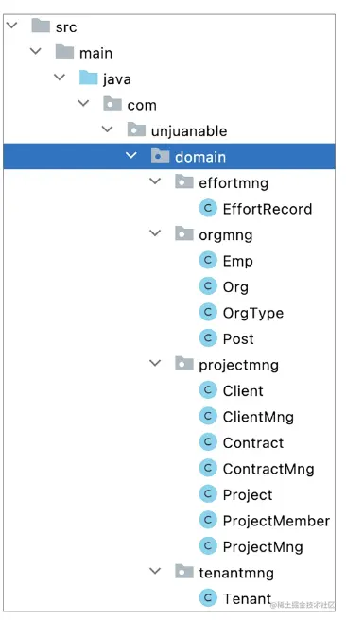Image resolution: width=346 pixels, height=620 pixels.
Task: Click the OrgType class icon
Action: click(x=208, y=313)
